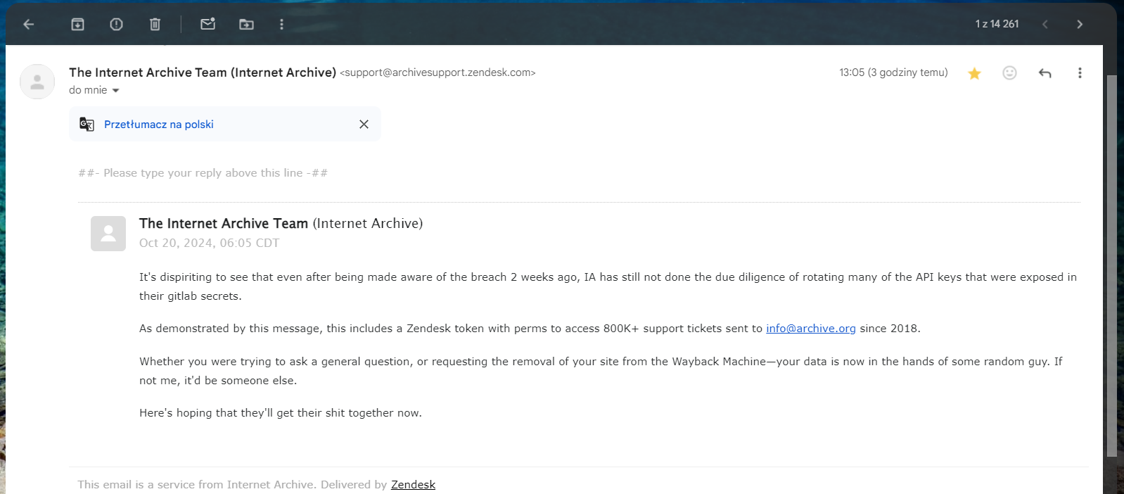Expand recipient details next to 'do mnie'
The image size is (1124, 494).
pos(116,91)
